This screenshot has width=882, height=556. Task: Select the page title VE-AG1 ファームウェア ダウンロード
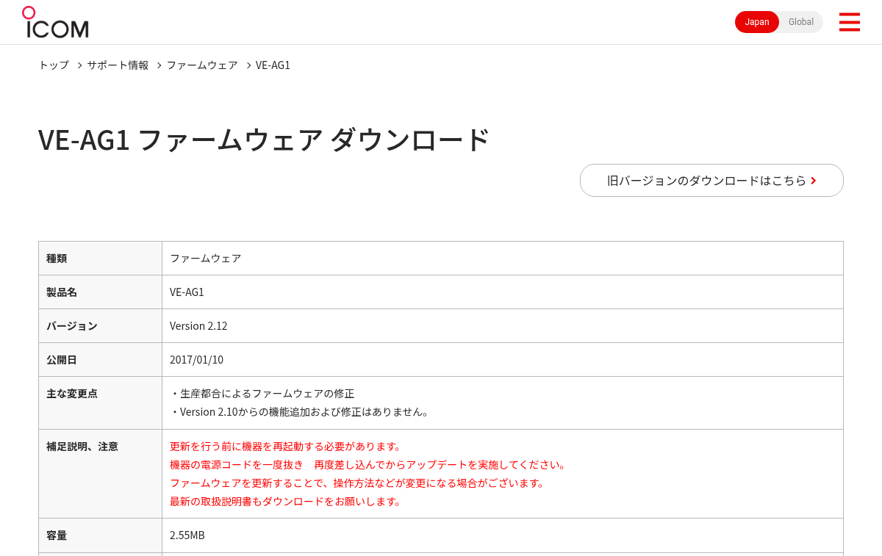(264, 140)
